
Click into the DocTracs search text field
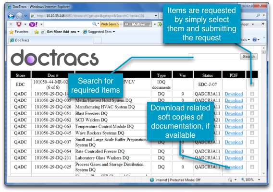(x=214, y=57)
